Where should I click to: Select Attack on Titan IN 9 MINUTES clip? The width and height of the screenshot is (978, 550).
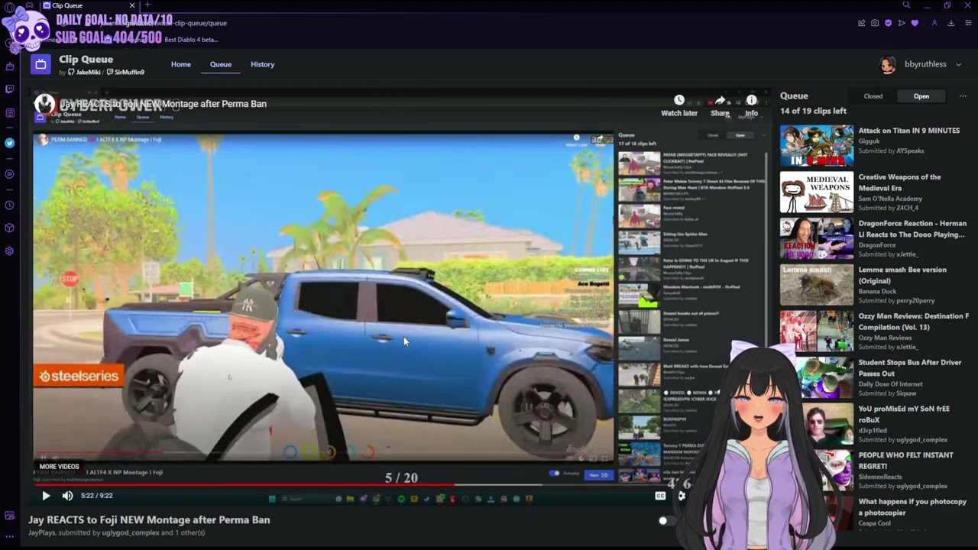tap(875, 145)
